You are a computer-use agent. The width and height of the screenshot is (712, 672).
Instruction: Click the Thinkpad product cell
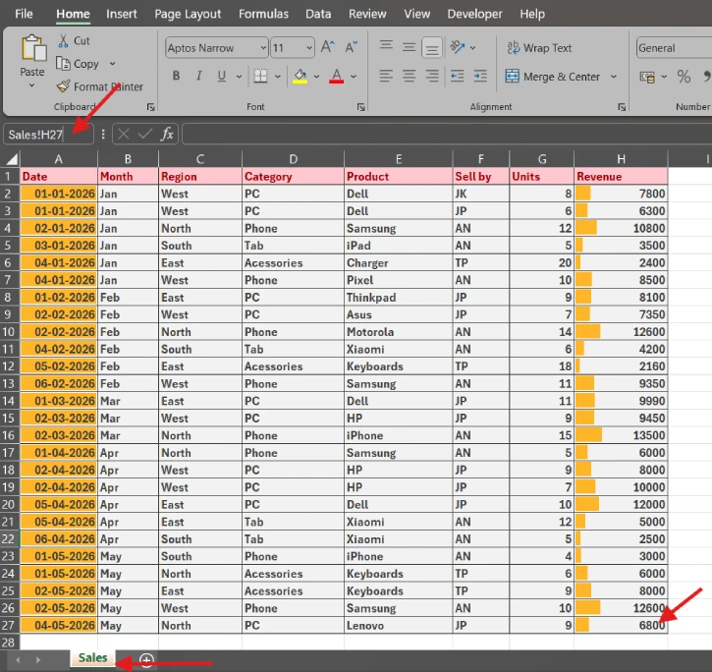[x=399, y=297]
